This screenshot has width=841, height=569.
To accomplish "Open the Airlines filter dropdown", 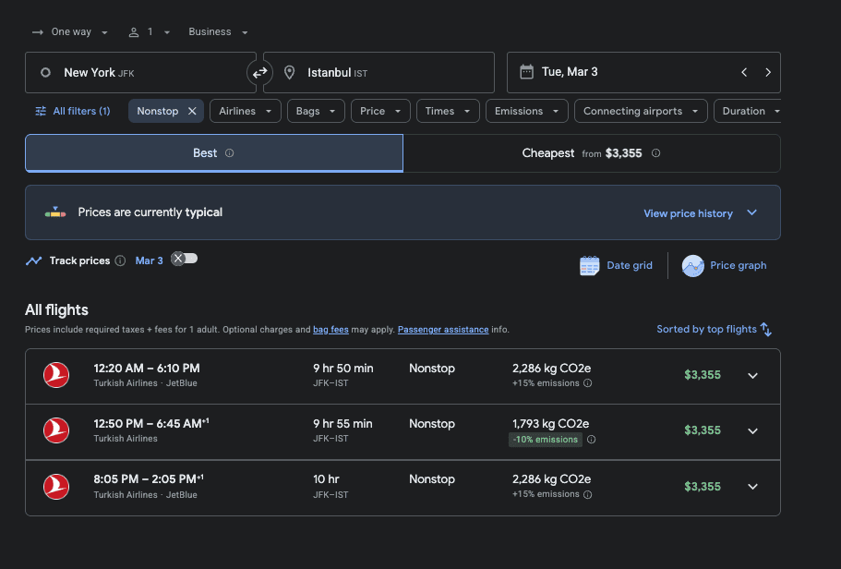I will coord(245,110).
